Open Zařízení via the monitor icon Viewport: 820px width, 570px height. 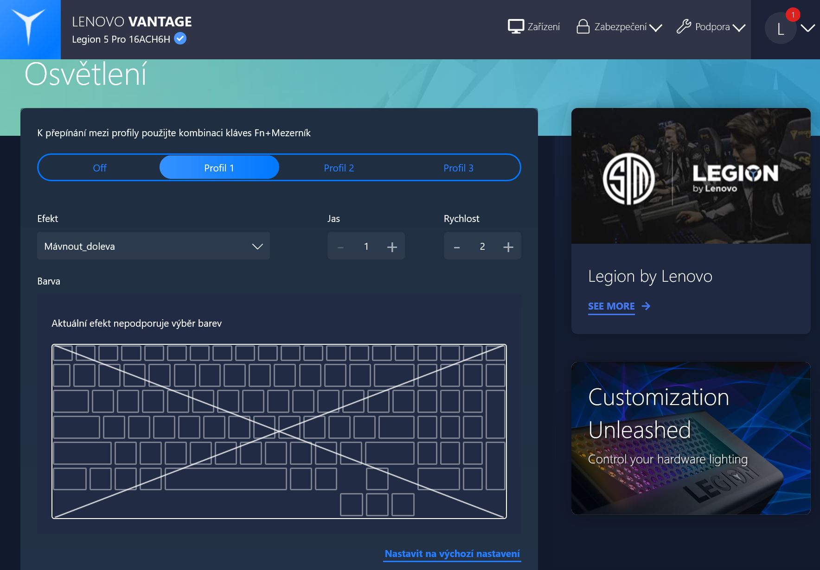[x=516, y=27]
